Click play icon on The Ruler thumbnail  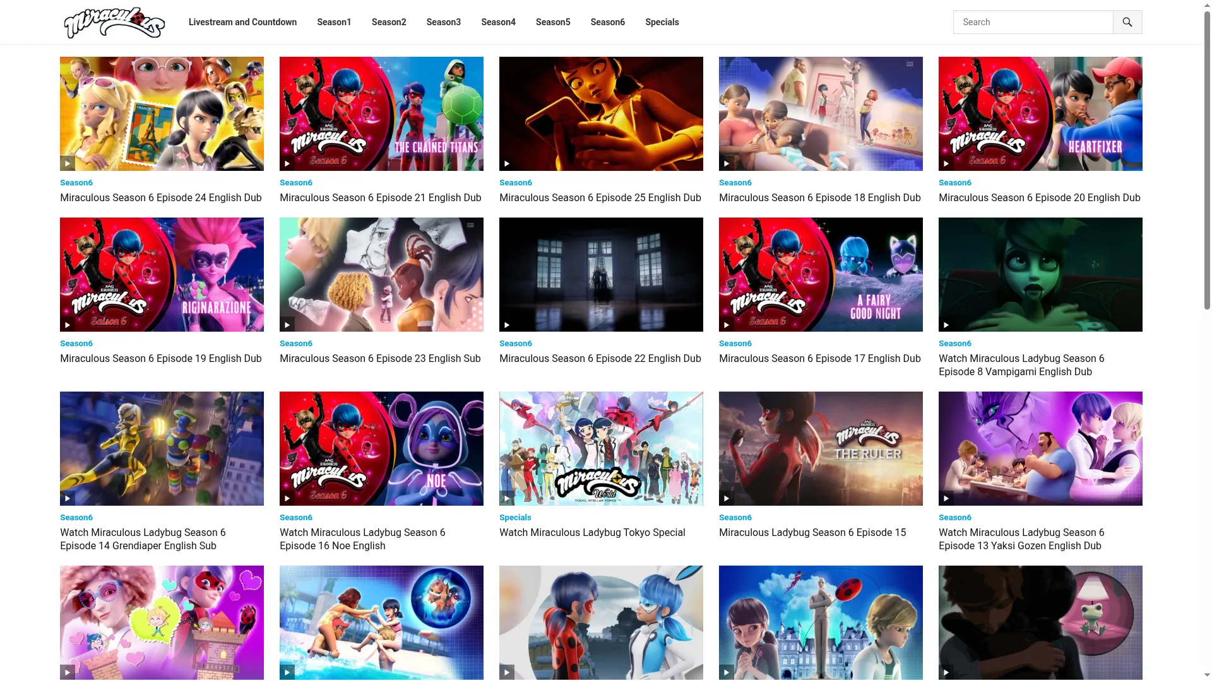click(727, 498)
